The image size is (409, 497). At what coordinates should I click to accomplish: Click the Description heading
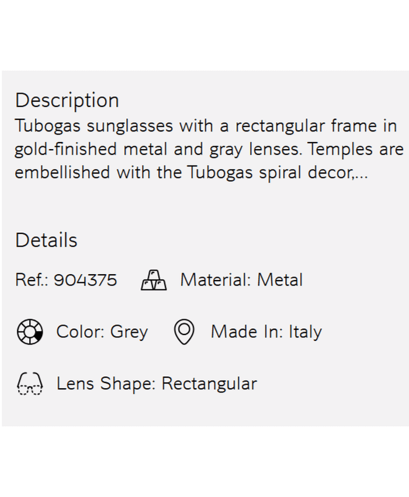click(67, 101)
